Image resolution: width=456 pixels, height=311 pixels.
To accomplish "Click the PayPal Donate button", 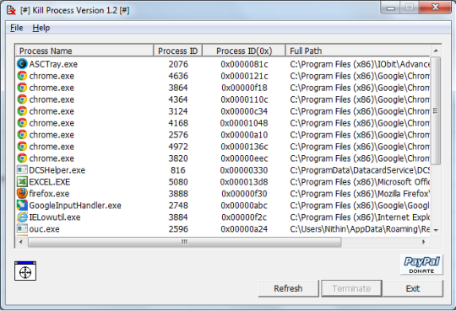I will click(421, 265).
